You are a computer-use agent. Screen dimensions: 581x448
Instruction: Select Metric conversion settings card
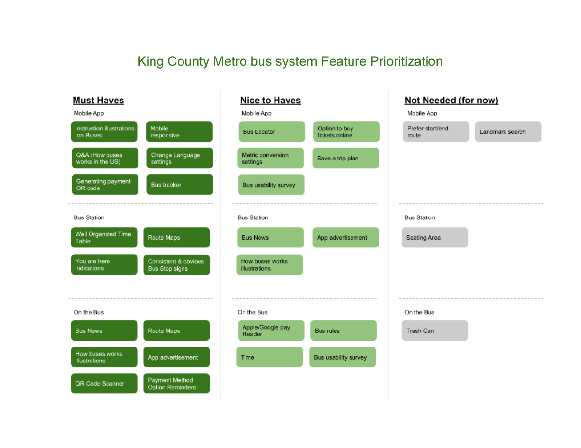[271, 158]
